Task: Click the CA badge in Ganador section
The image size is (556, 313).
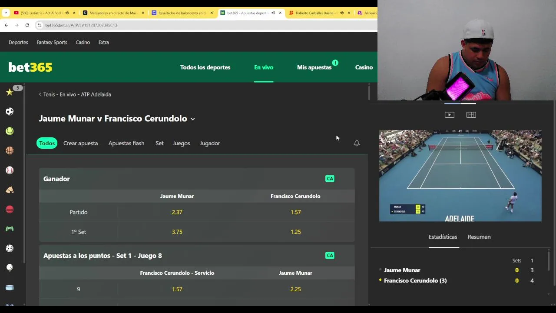Action: tap(330, 179)
